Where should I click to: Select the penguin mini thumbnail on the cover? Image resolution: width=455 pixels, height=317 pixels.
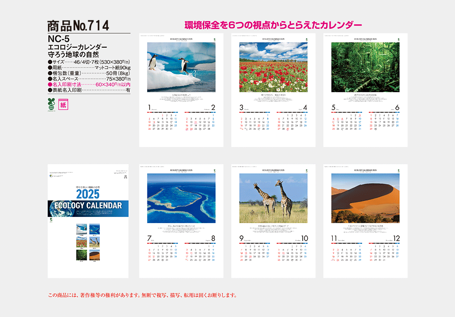(x=82, y=228)
